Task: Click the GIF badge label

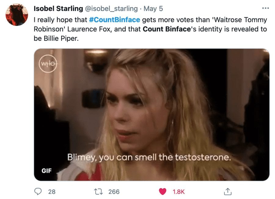Action: click(x=46, y=171)
